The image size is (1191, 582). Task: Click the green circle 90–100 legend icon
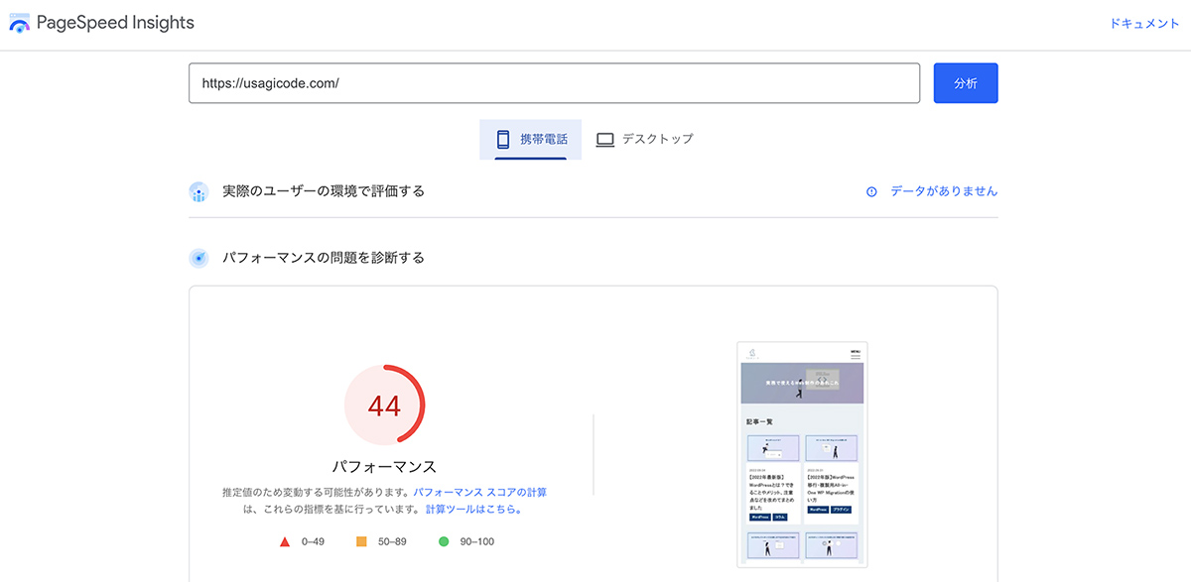[x=444, y=541]
